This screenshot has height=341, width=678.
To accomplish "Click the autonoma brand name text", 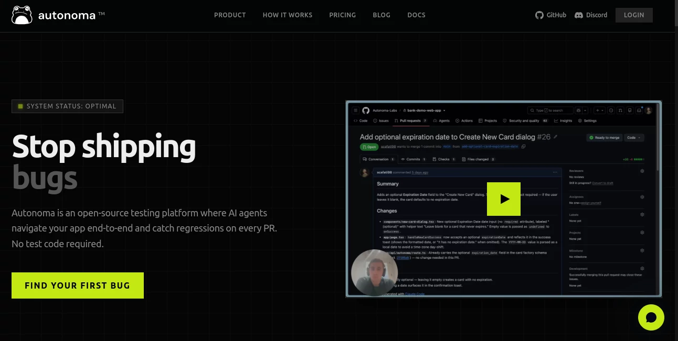I will coord(67,16).
